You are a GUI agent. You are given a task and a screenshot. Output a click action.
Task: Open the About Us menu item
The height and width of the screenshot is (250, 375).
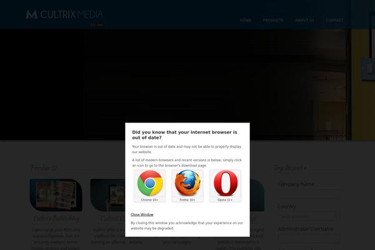304,21
